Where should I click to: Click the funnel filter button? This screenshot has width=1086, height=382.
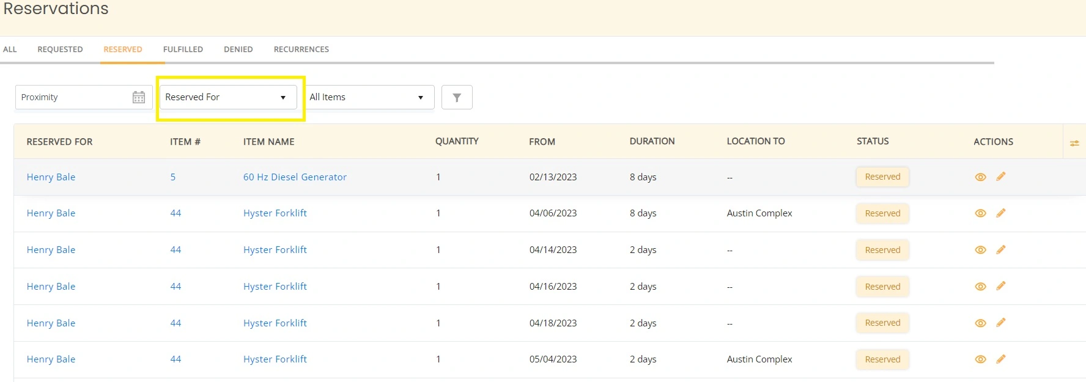[x=457, y=97]
